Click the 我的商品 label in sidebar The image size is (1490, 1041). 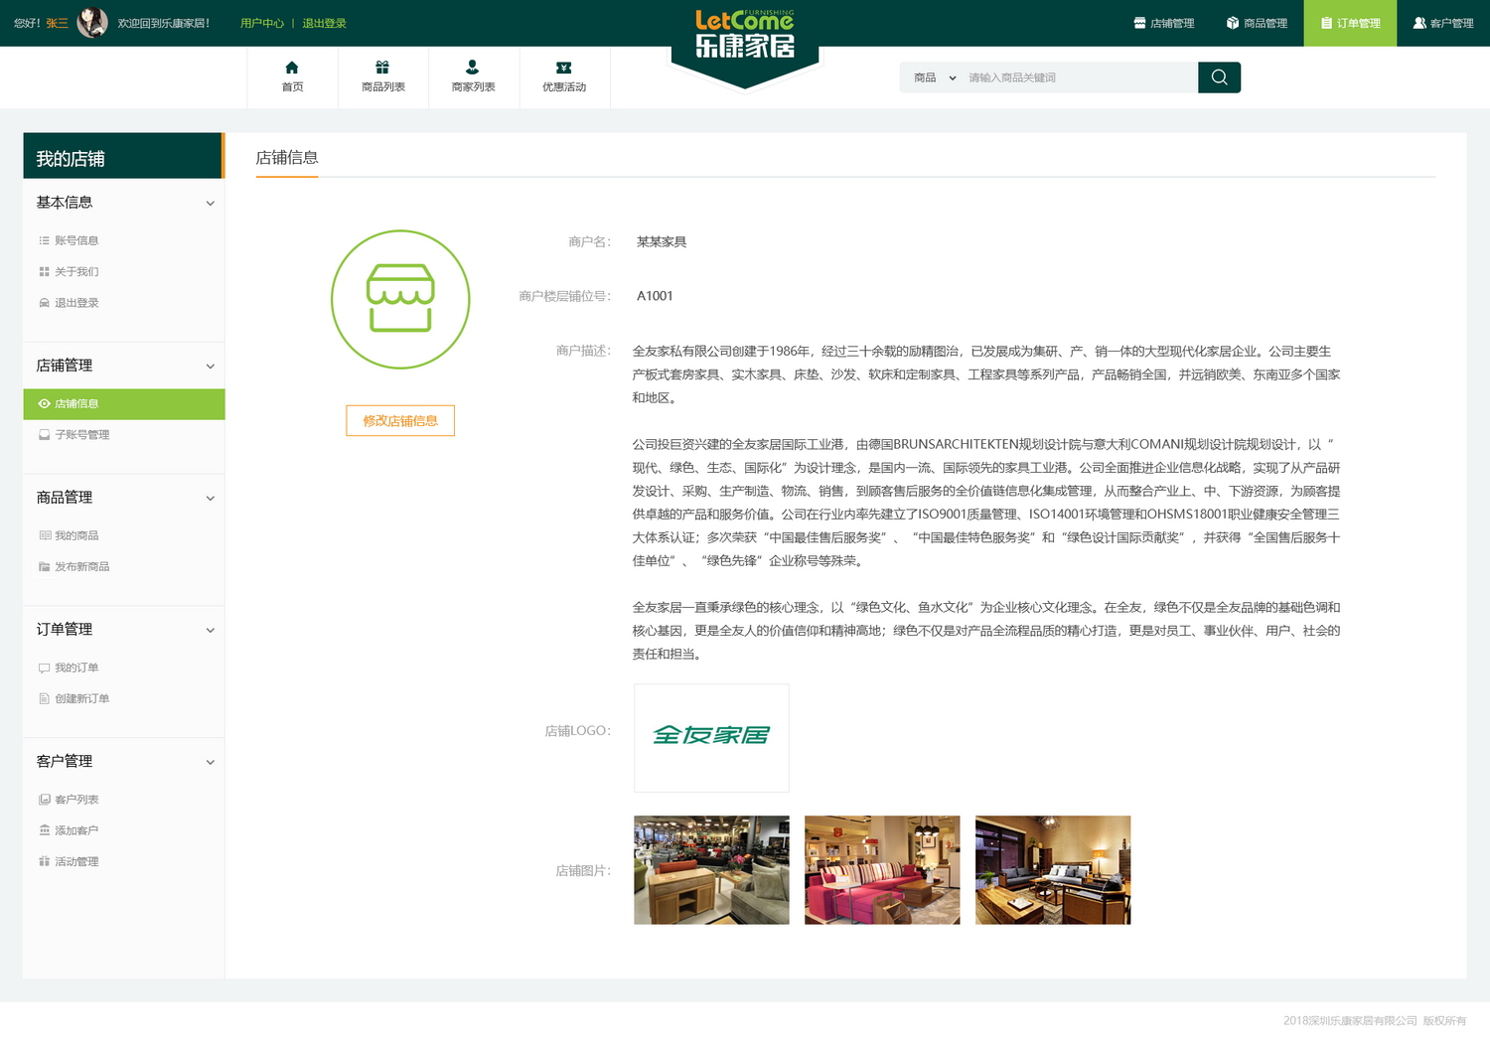point(76,536)
